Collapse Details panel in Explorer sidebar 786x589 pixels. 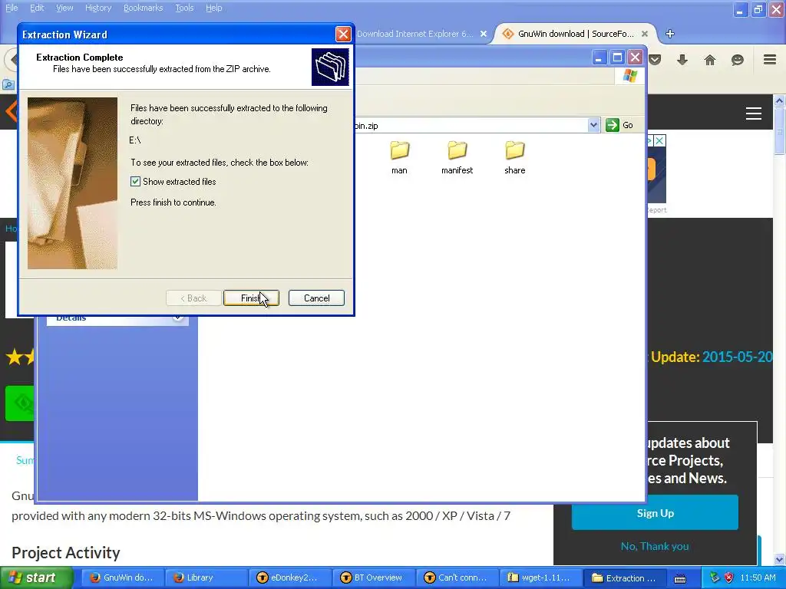click(x=178, y=318)
